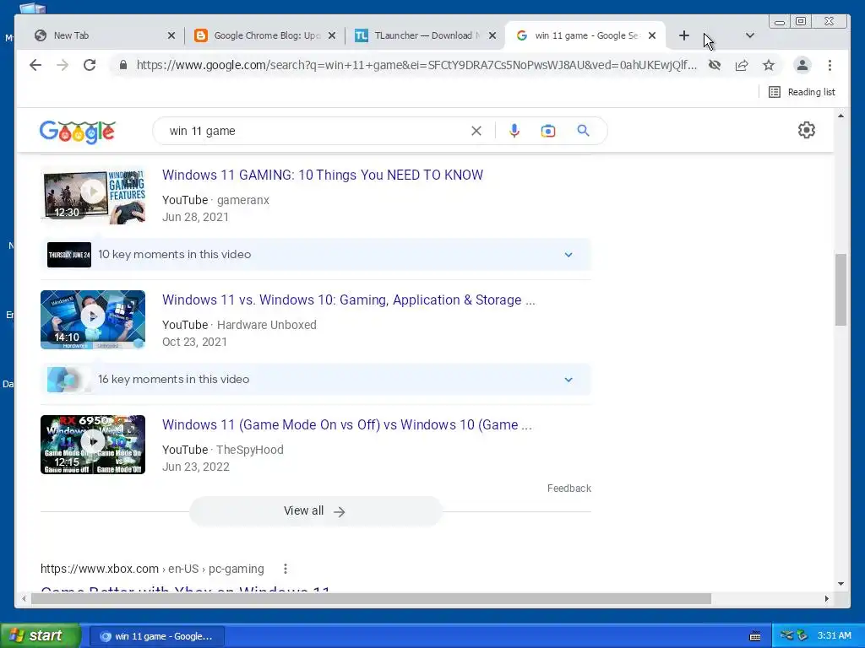Click the safely remove hardware tray icon
Image resolution: width=865 pixels, height=648 pixels.
[802, 635]
